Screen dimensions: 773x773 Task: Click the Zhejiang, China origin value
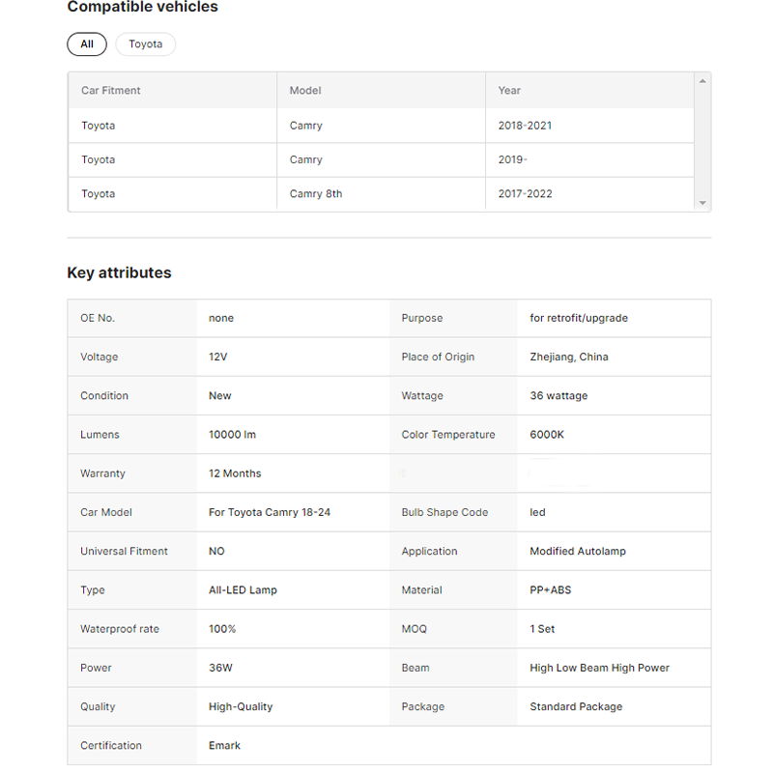[x=568, y=358]
